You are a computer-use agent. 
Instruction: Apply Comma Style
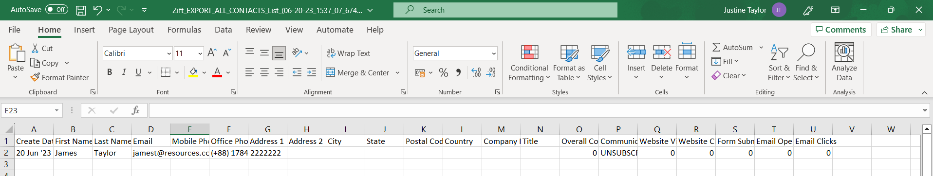(458, 73)
